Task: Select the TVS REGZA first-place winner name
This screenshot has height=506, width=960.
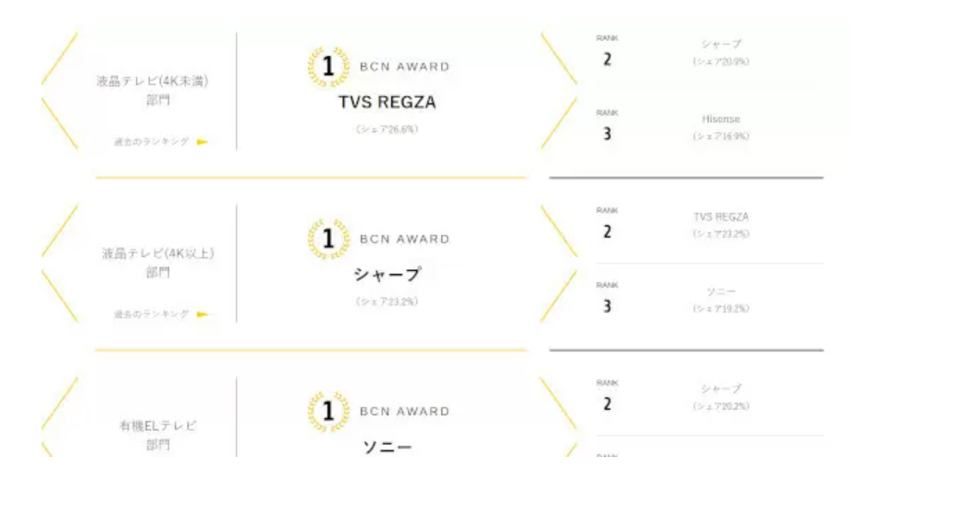Action: tap(387, 102)
